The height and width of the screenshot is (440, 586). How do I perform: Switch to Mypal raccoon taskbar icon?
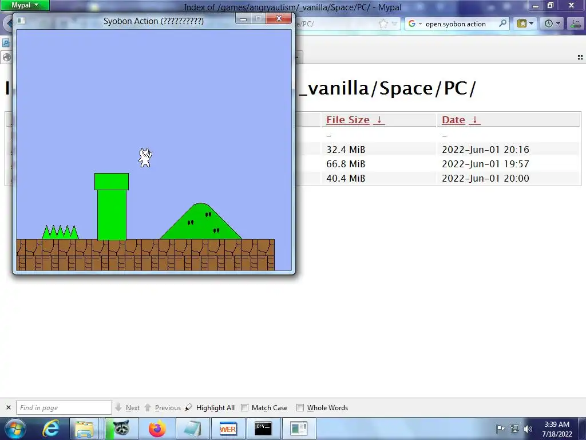pos(121,429)
